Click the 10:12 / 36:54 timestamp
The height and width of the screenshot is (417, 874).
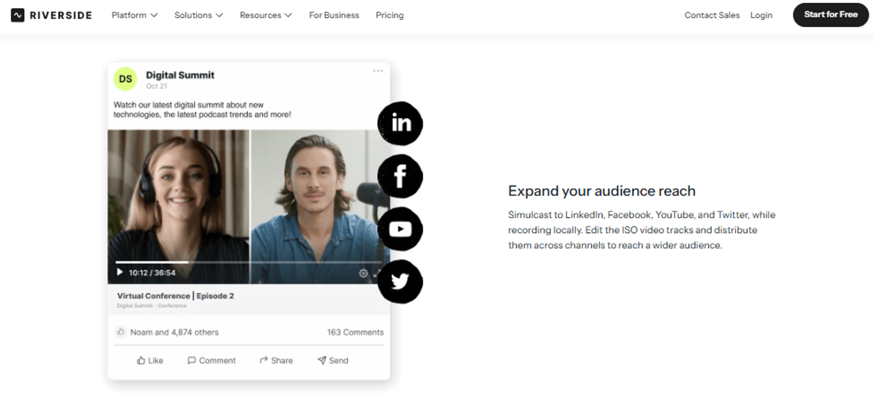click(152, 272)
